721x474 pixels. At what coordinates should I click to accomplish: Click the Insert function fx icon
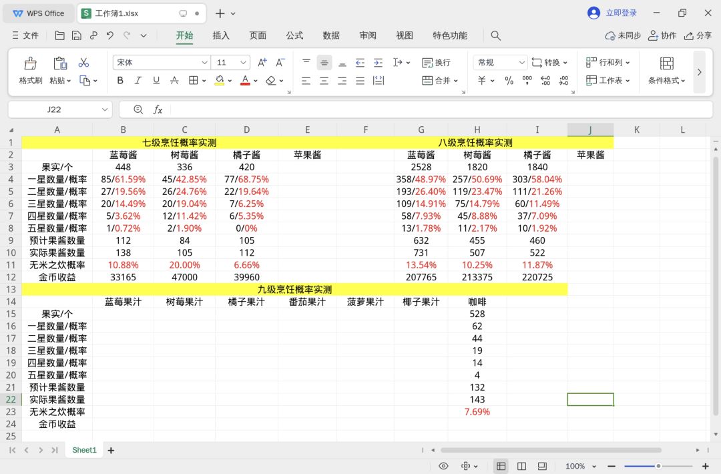point(158,109)
